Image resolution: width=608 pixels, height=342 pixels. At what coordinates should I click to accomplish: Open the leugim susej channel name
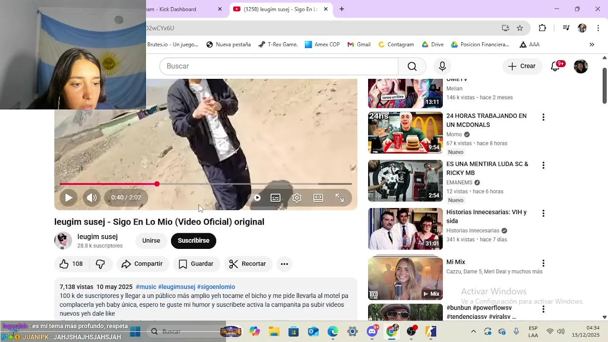(x=97, y=237)
